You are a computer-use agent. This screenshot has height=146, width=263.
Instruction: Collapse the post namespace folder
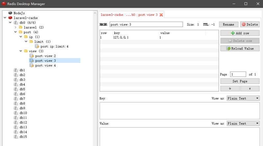coord(15,32)
